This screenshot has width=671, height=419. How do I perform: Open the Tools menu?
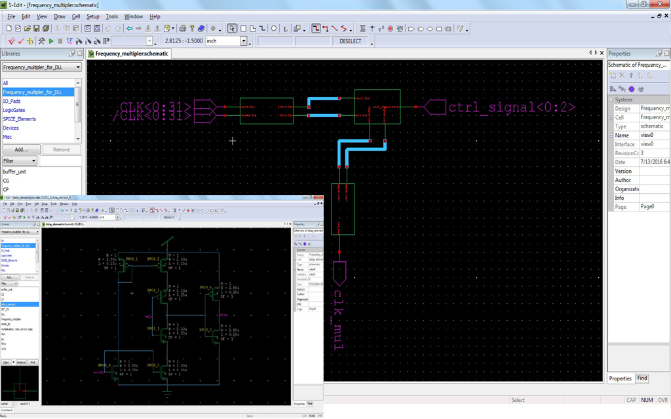[x=111, y=16]
